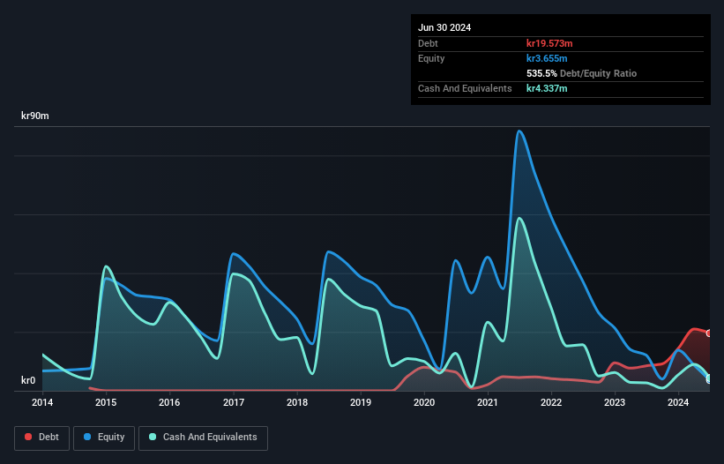
Task: Click the Equity row label in tooltip
Action: click(431, 58)
